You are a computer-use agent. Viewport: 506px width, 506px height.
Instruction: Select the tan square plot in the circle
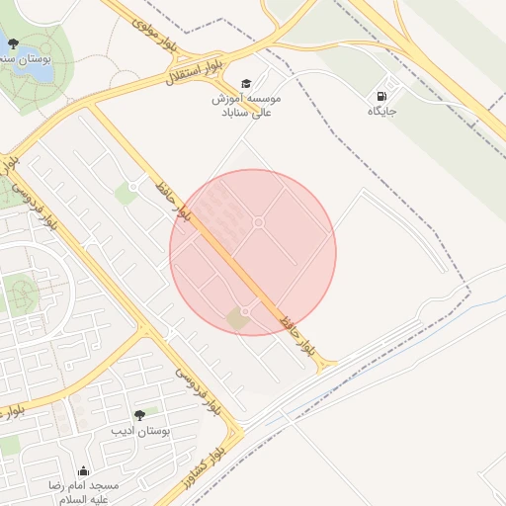(238, 318)
